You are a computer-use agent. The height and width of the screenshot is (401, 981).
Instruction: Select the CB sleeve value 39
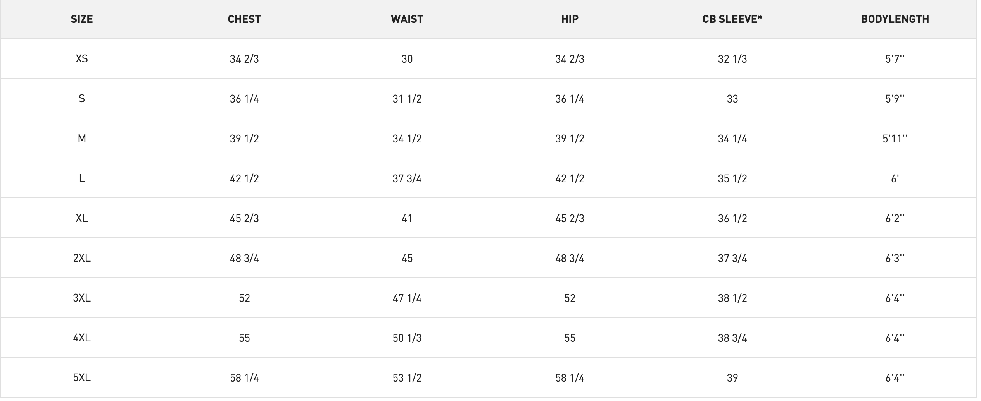click(x=732, y=378)
